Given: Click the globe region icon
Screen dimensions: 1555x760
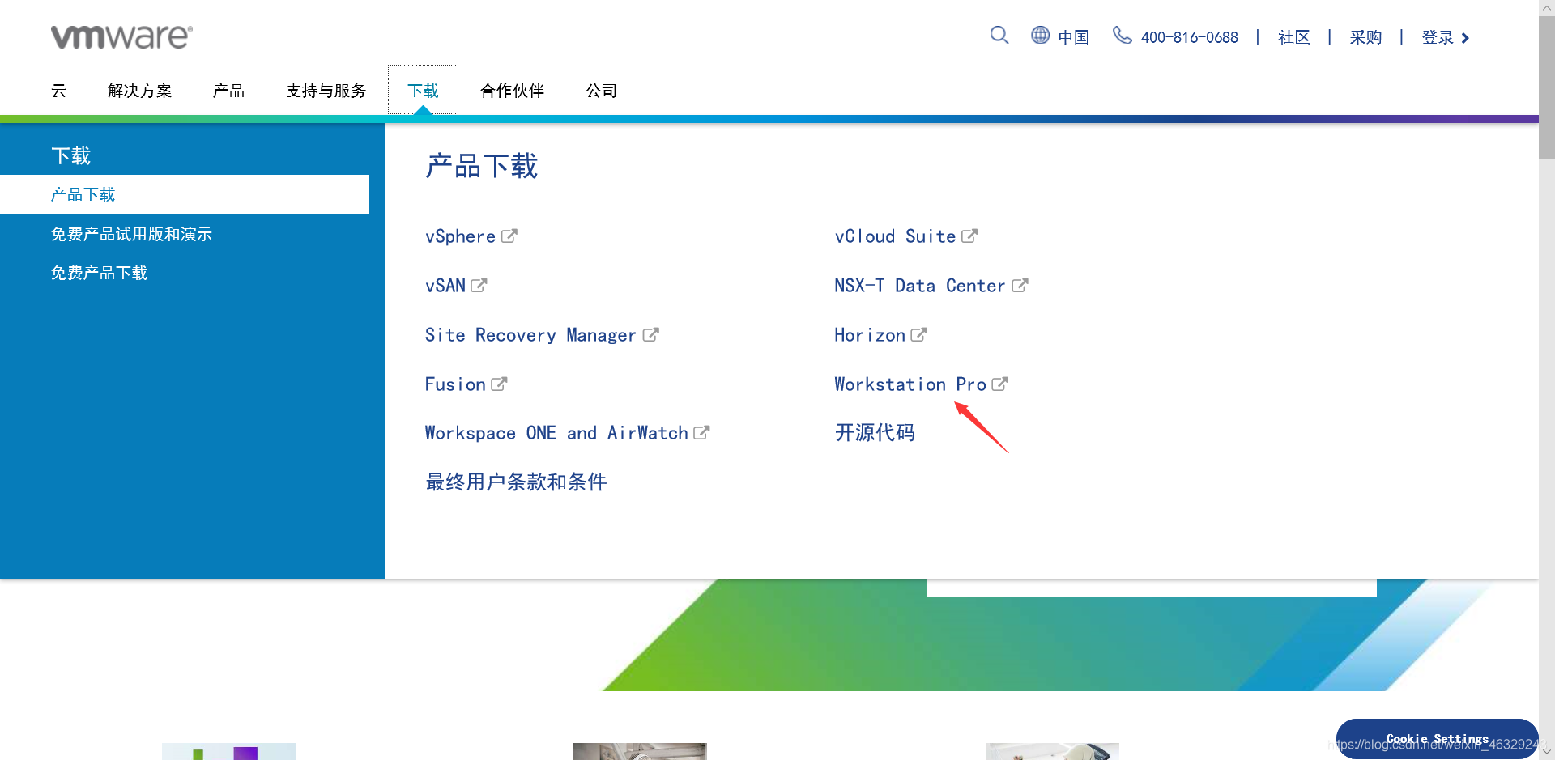Looking at the screenshot, I should click(1040, 35).
